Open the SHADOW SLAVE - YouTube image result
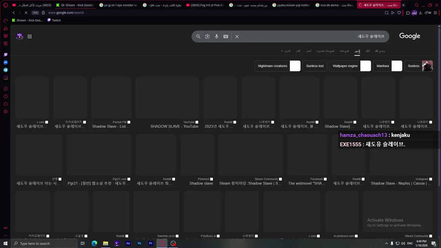Viewport: 441px width, 248px height. (x=167, y=103)
